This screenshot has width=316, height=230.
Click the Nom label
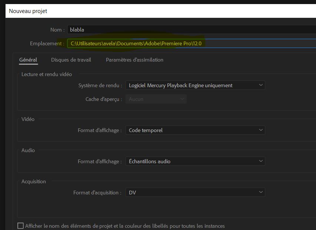pos(57,30)
